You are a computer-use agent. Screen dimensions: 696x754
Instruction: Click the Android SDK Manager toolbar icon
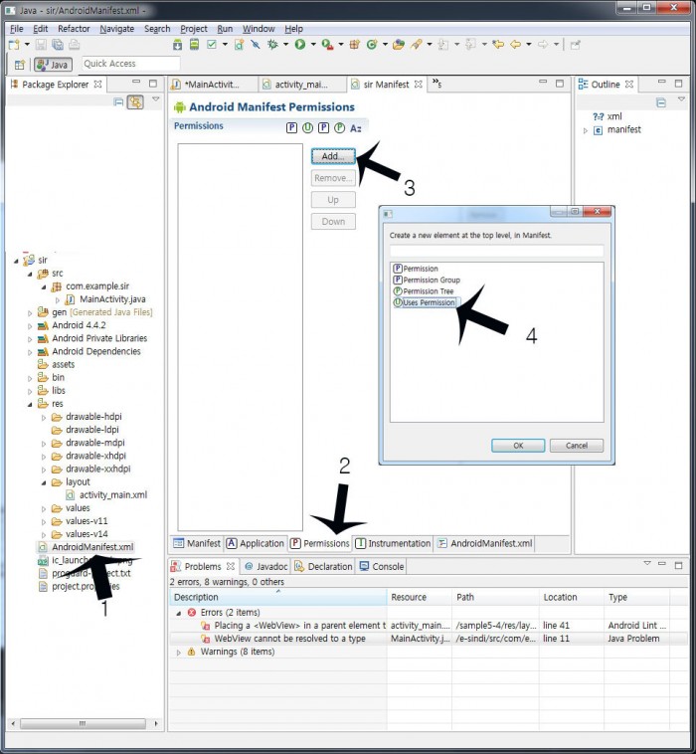click(x=178, y=45)
